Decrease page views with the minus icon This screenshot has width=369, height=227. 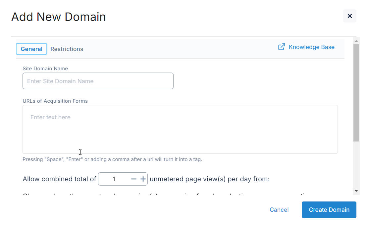(x=133, y=179)
